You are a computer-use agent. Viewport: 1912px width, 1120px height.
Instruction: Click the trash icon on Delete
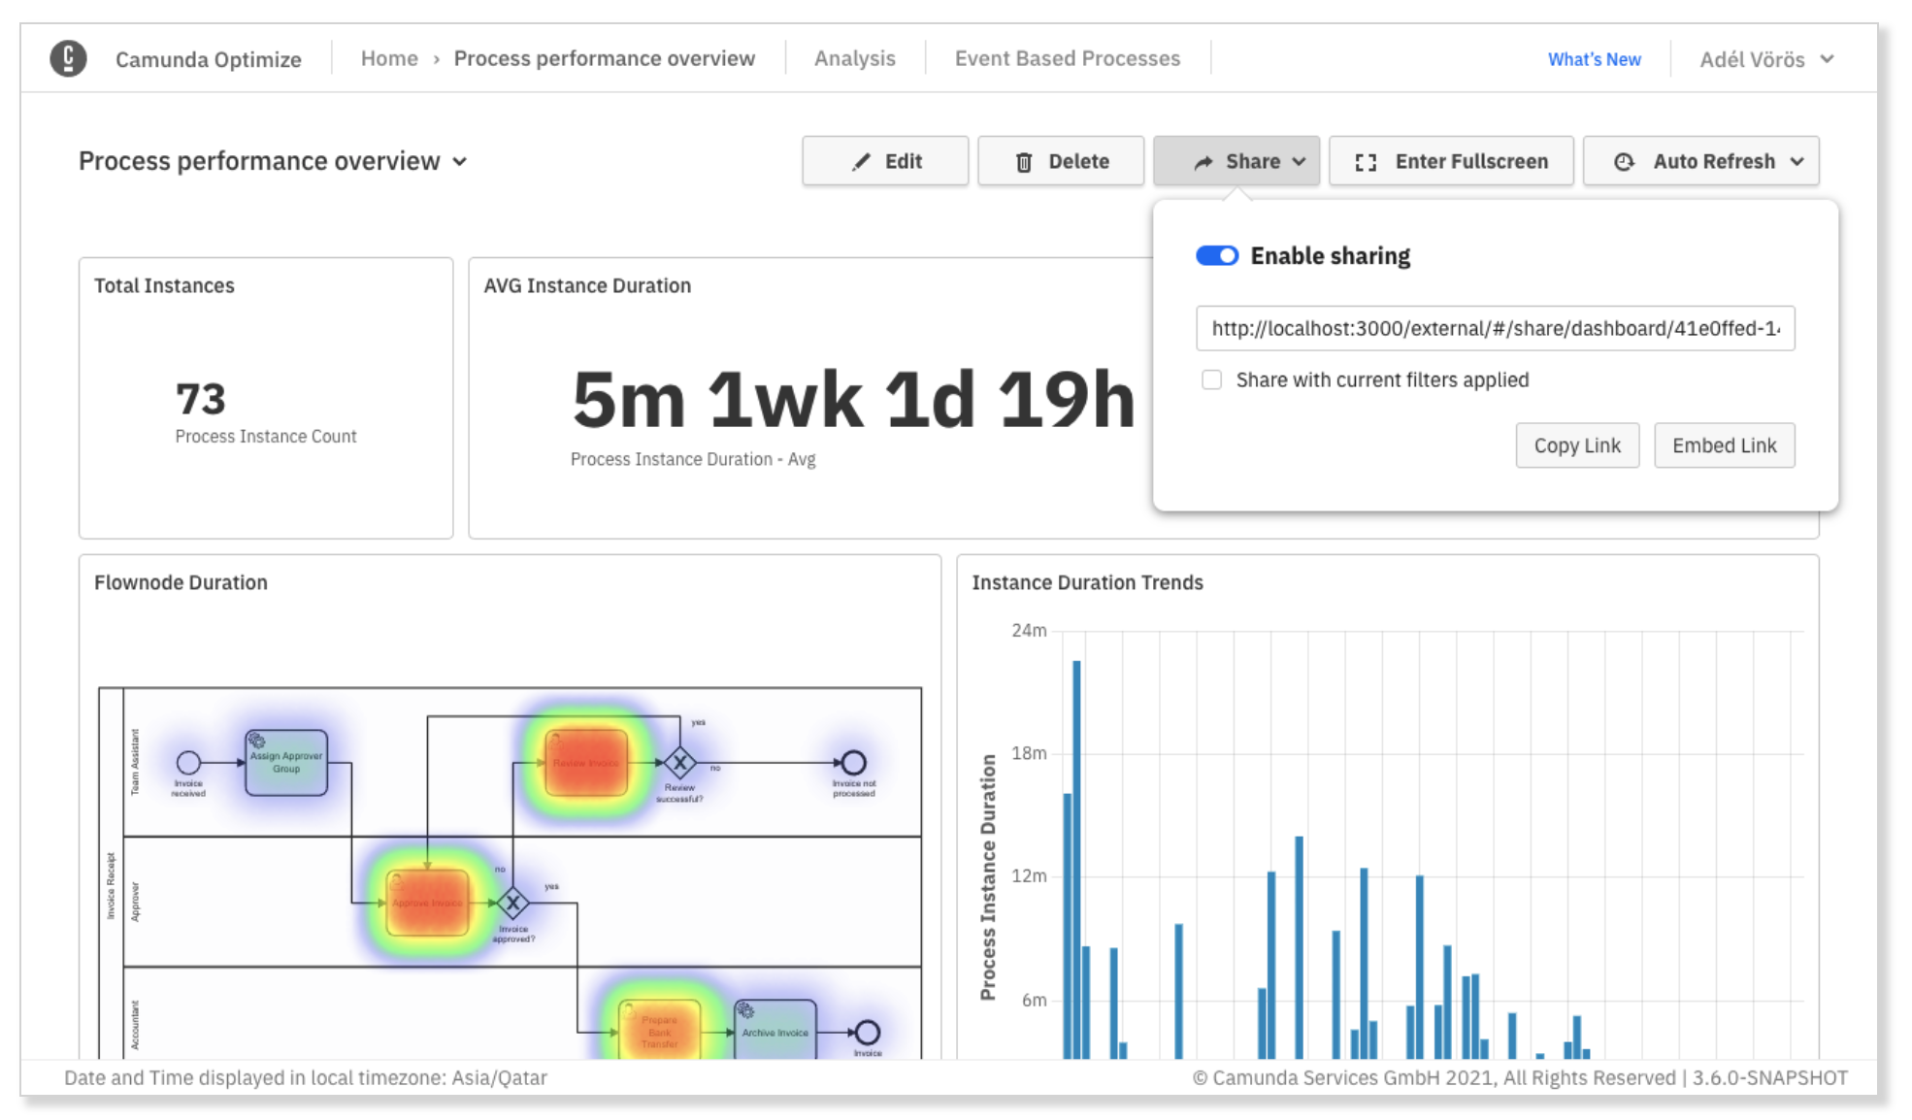point(1024,162)
